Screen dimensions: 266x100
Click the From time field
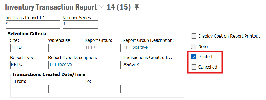pyautogui.click(x=65, y=89)
